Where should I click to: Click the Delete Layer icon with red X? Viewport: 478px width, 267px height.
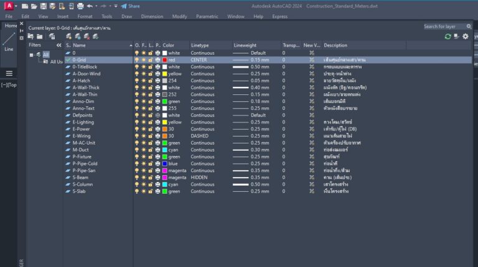point(87,36)
